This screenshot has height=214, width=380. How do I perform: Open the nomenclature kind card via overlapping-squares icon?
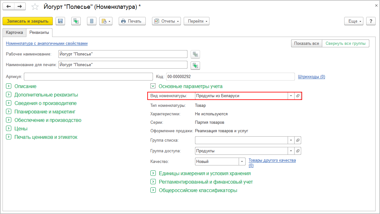click(x=297, y=96)
